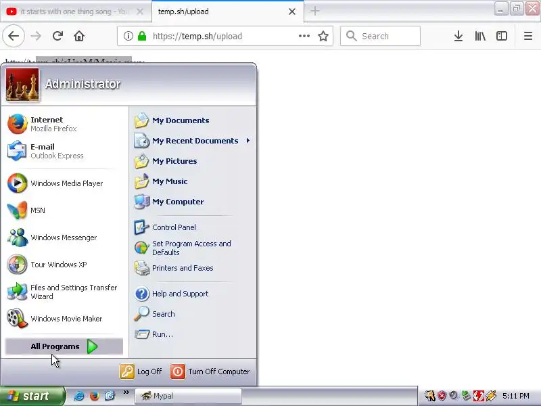
Task: Show site information icon in address bar
Action: pos(128,36)
